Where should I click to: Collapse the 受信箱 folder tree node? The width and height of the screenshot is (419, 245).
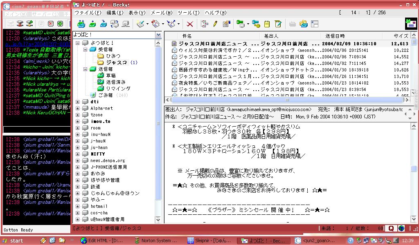[85, 49]
